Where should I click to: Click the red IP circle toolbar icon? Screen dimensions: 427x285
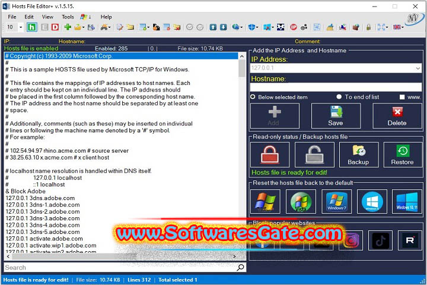click(x=294, y=27)
